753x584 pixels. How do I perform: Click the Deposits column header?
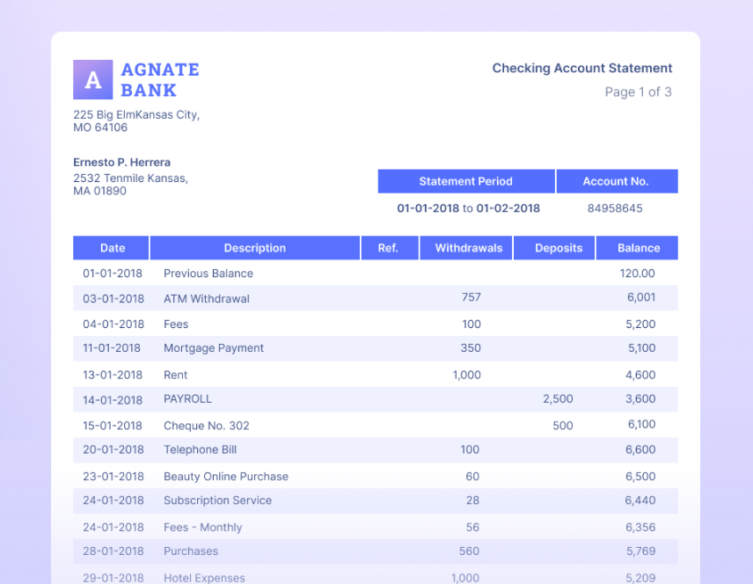tap(559, 248)
